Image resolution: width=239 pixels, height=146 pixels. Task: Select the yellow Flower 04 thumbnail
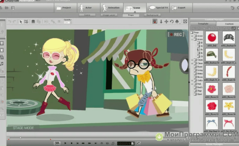(x=229, y=106)
